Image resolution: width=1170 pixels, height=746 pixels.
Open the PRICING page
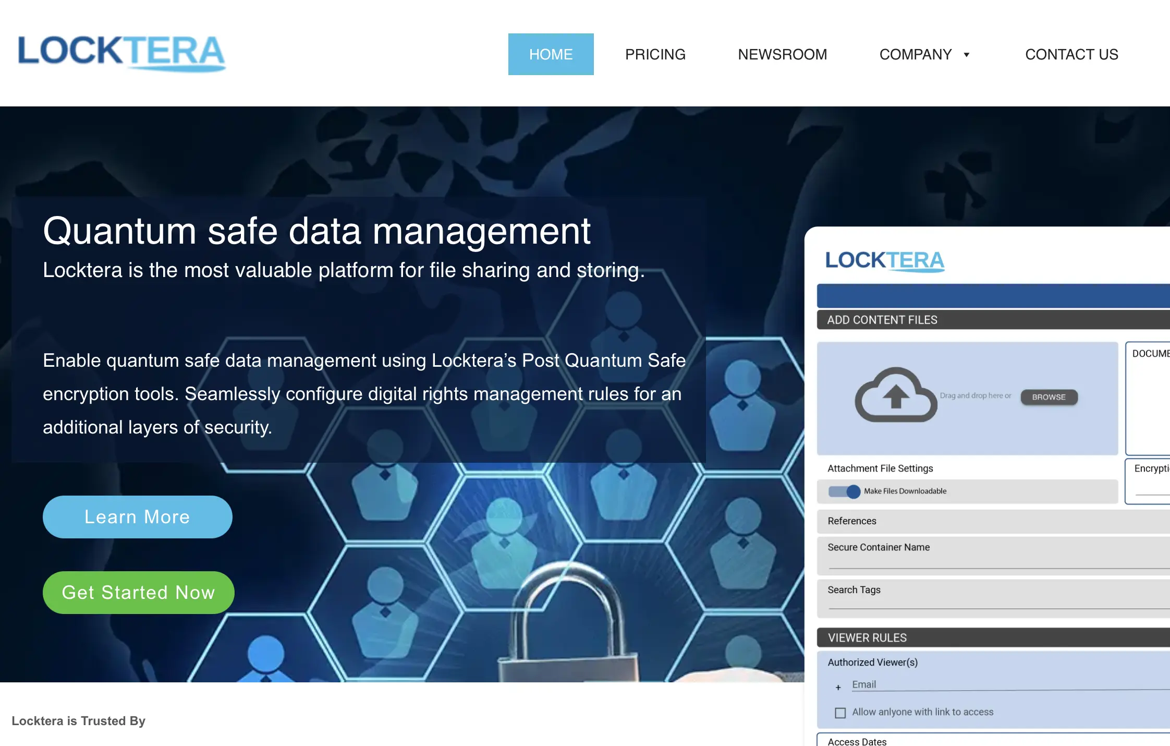pos(655,54)
